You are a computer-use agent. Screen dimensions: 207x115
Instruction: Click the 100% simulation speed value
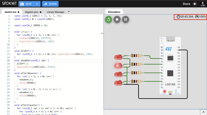click(x=202, y=17)
